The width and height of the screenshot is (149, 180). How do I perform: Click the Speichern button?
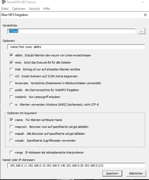[x=112, y=173]
